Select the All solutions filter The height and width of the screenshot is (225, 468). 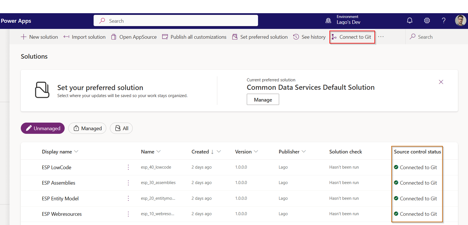coord(121,128)
